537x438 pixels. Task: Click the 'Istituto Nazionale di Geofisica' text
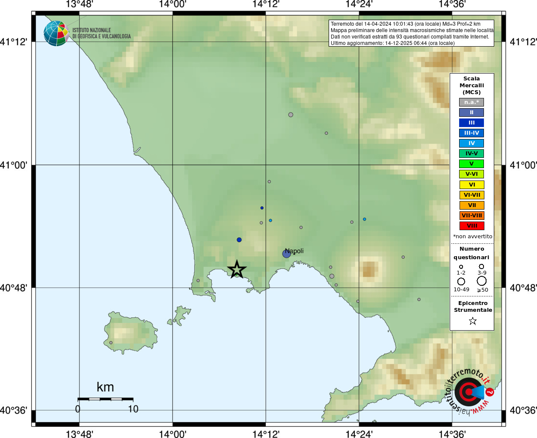102,33
